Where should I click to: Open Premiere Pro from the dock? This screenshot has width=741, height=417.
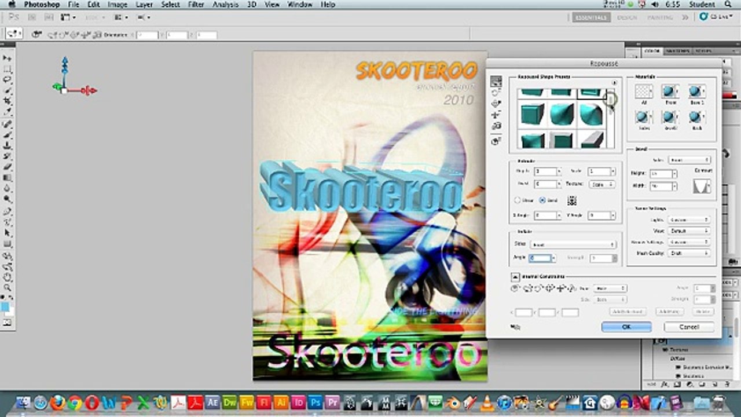point(332,401)
